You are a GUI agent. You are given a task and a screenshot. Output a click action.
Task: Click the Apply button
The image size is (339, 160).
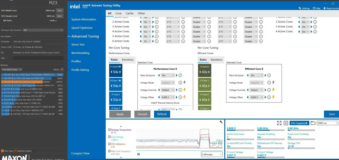click(120, 114)
